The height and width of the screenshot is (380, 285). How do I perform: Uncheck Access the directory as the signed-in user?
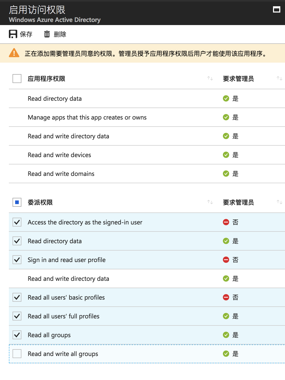[x=17, y=222]
